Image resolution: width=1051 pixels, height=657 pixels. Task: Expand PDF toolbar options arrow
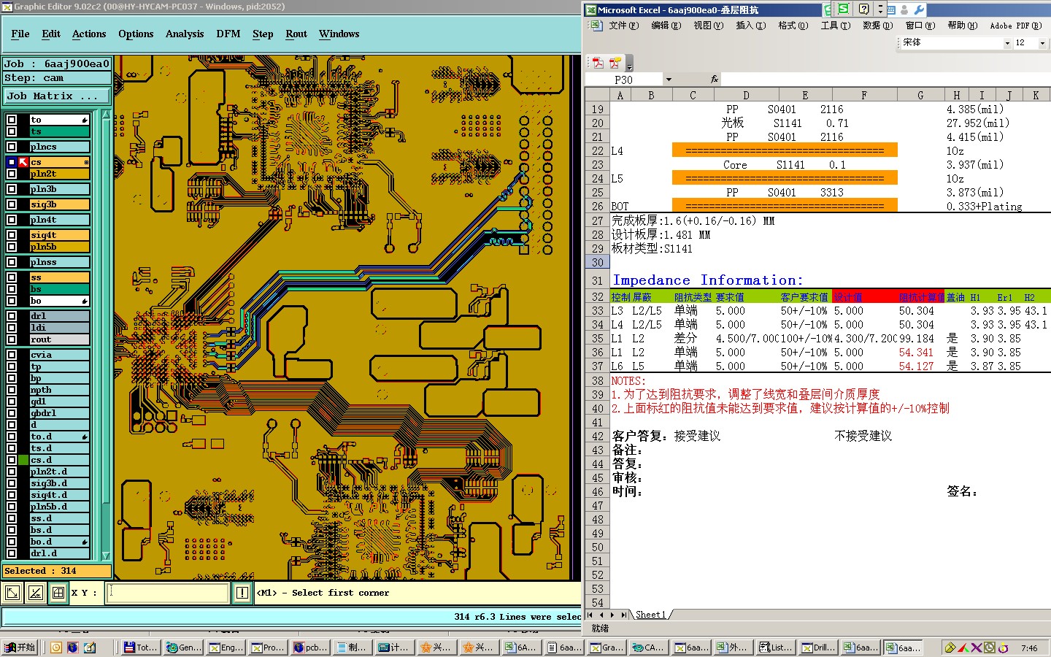pos(629,66)
